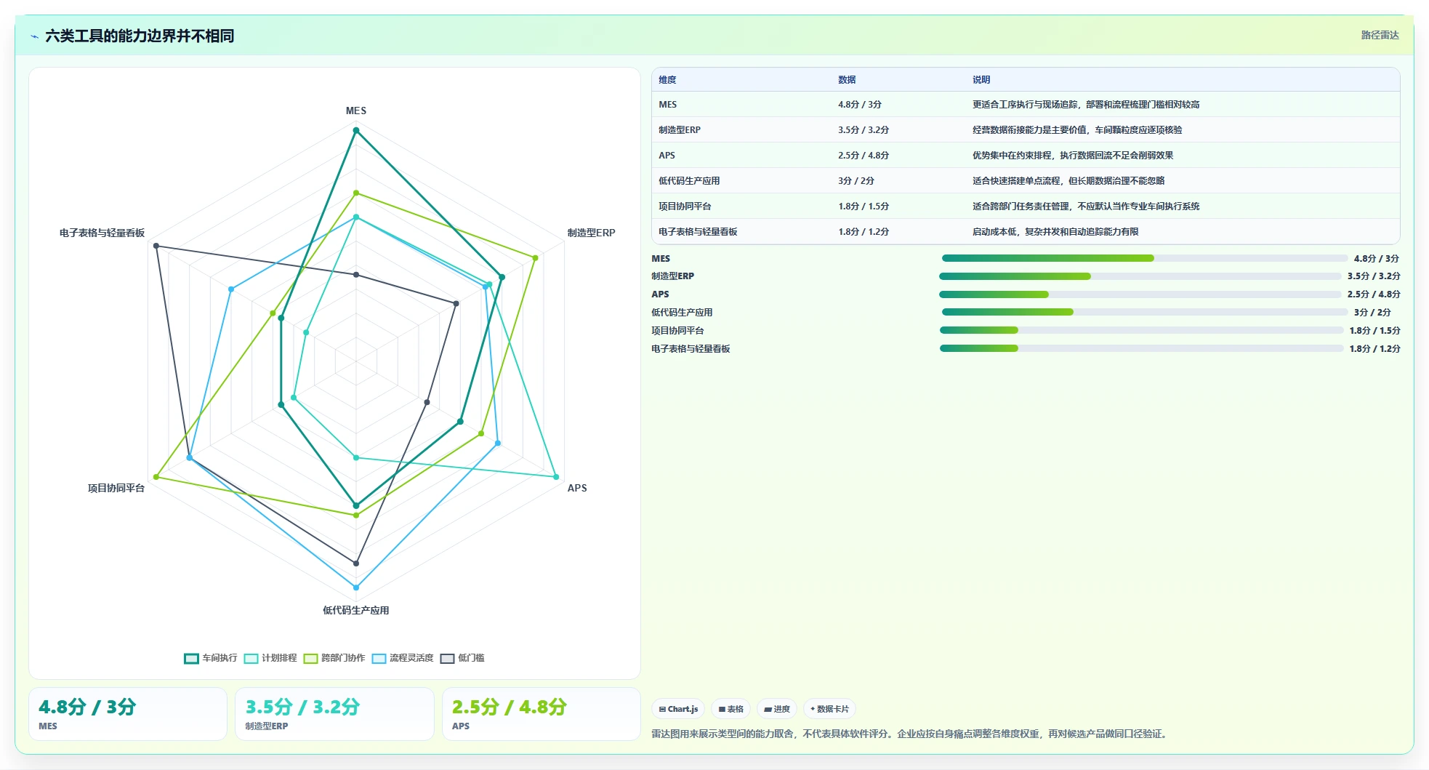The image size is (1429, 770).
Task: Click the 雷达图 footnote text below tags
Action: (x=911, y=734)
